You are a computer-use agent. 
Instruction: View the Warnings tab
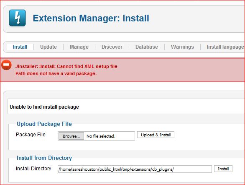182,47
